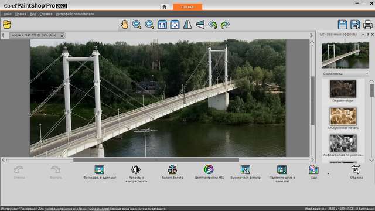
Task: Open Instant Effects panel options menu arrow
Action: (363, 35)
